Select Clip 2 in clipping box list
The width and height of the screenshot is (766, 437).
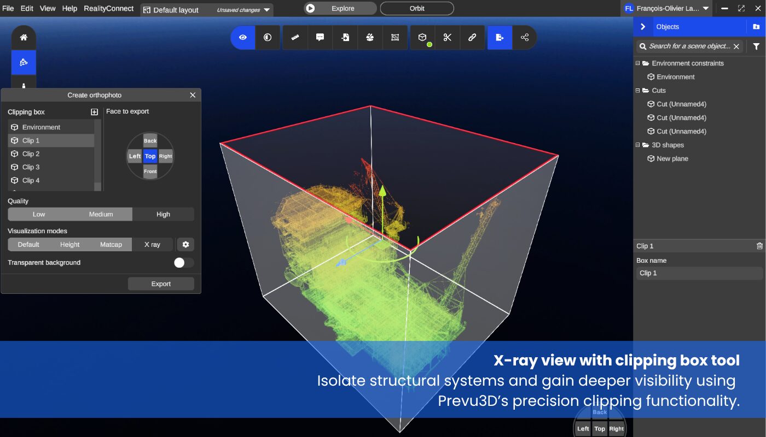(x=51, y=154)
